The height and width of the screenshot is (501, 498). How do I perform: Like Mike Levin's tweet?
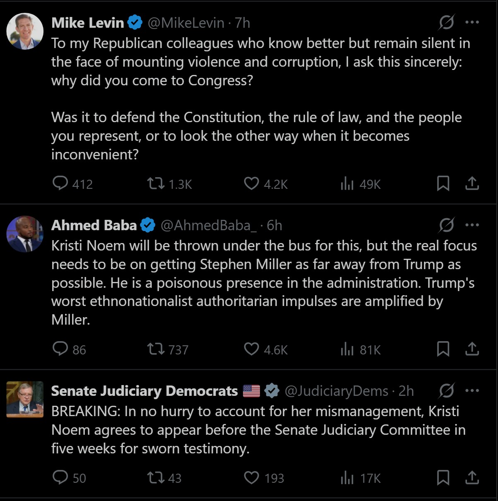[251, 183]
